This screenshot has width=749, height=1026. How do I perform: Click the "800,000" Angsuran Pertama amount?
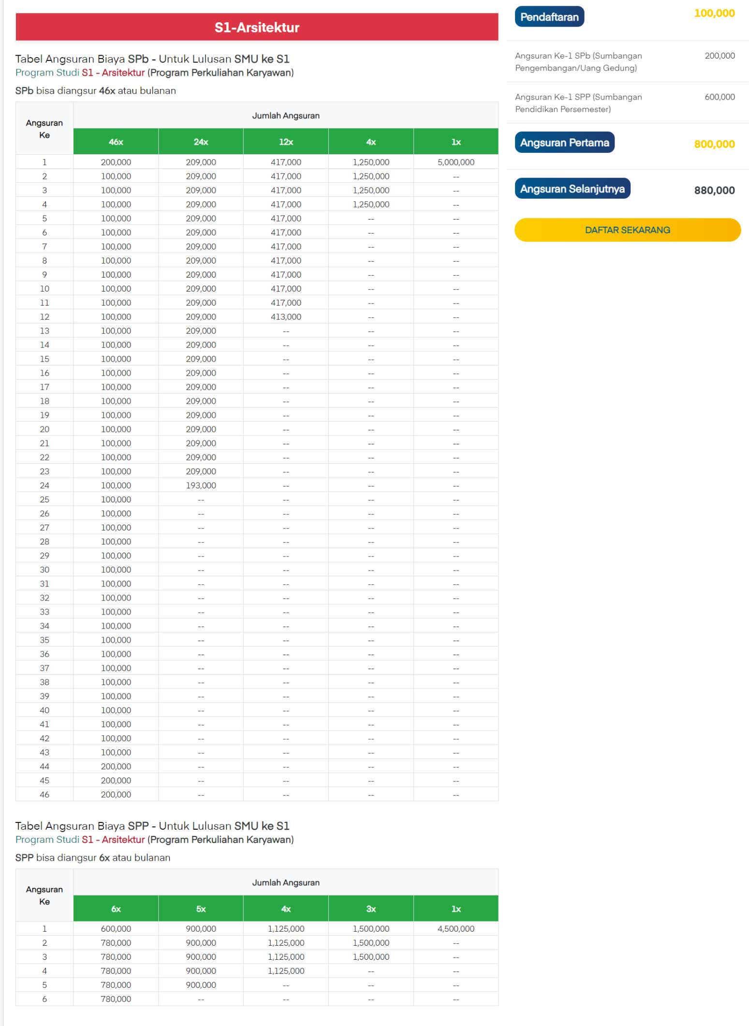tap(714, 144)
